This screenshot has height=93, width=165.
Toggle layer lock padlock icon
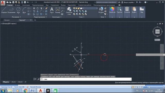click(x=79, y=8)
